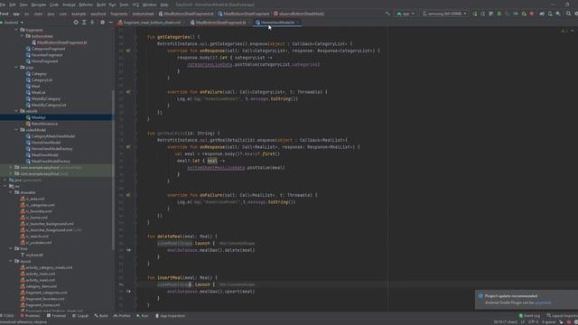This screenshot has width=578, height=325.
Task: Click the suspend-call gutter icon beside mealDao().upsert
Action: point(128,291)
